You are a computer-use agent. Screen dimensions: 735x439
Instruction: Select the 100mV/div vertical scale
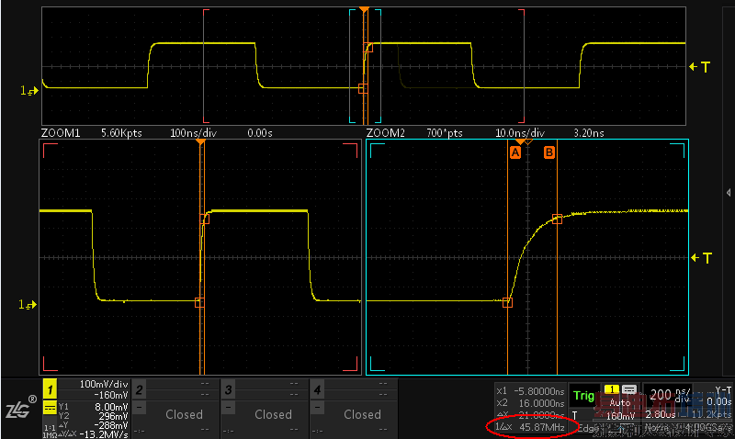[x=104, y=384]
